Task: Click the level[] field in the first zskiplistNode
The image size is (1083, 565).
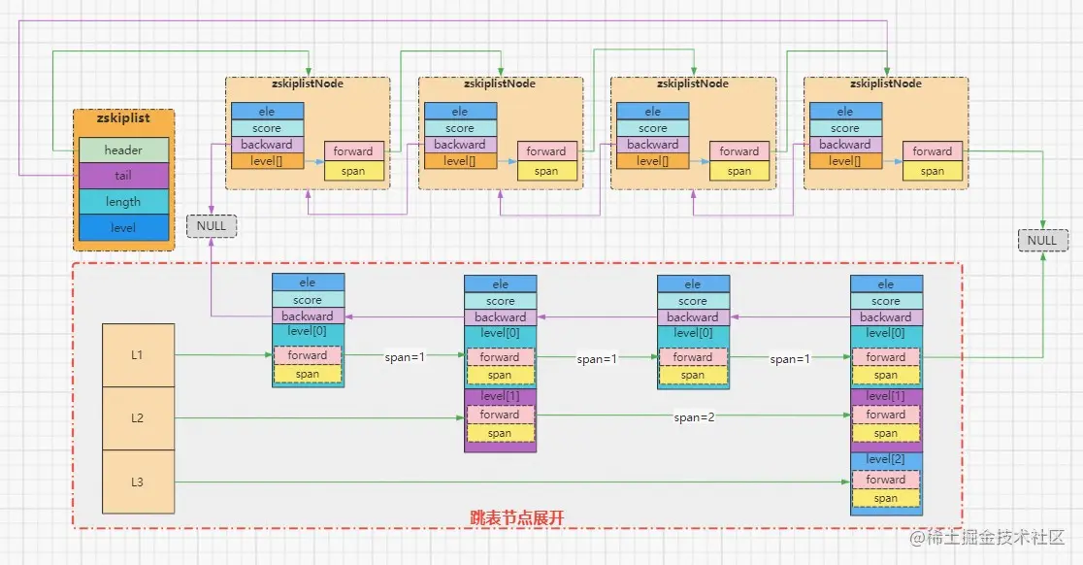Action: pyautogui.click(x=266, y=160)
